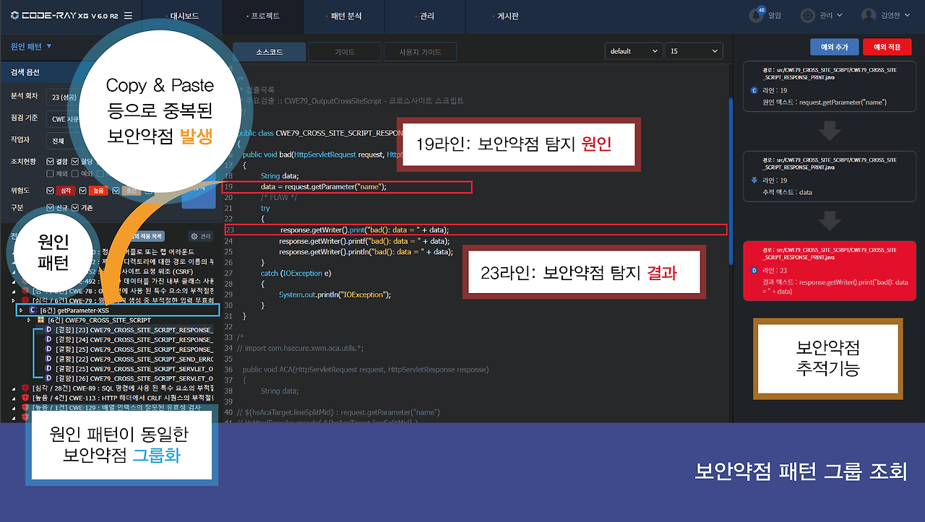This screenshot has height=522, width=925.
Task: Toggle the 기존 checkbox
Action: click(x=77, y=207)
